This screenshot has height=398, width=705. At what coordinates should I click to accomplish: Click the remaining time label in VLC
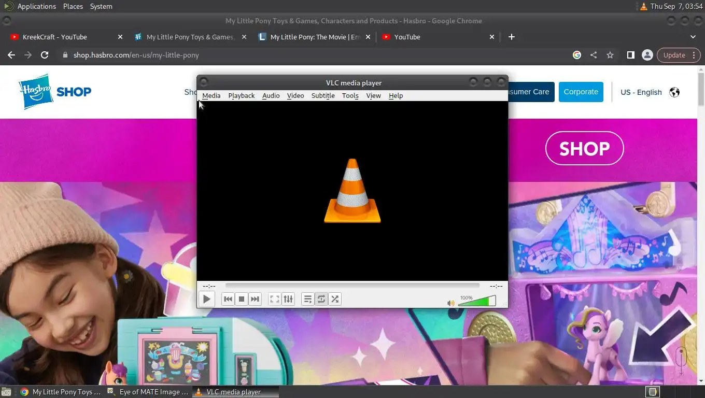tap(496, 286)
